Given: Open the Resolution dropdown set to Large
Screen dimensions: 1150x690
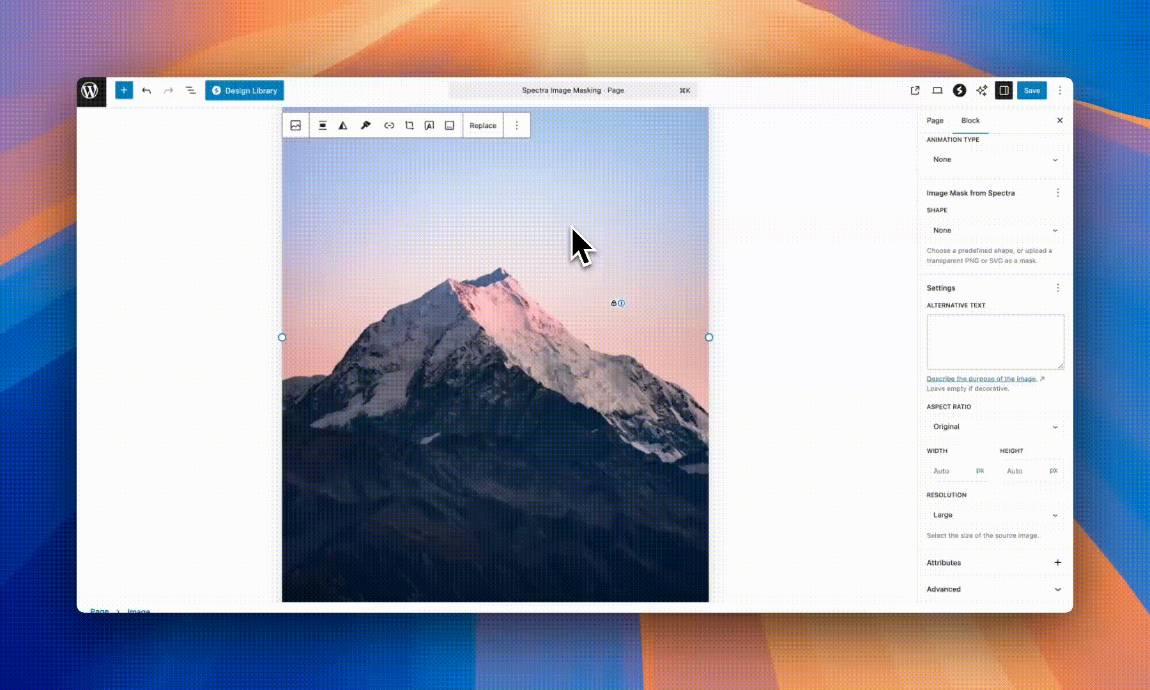Looking at the screenshot, I should pyautogui.click(x=994, y=515).
